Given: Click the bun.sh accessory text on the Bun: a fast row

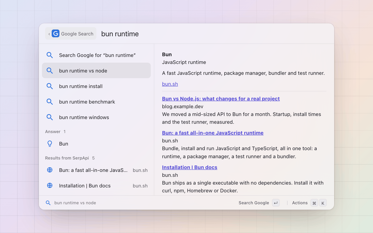Looking at the screenshot, I should (x=140, y=170).
